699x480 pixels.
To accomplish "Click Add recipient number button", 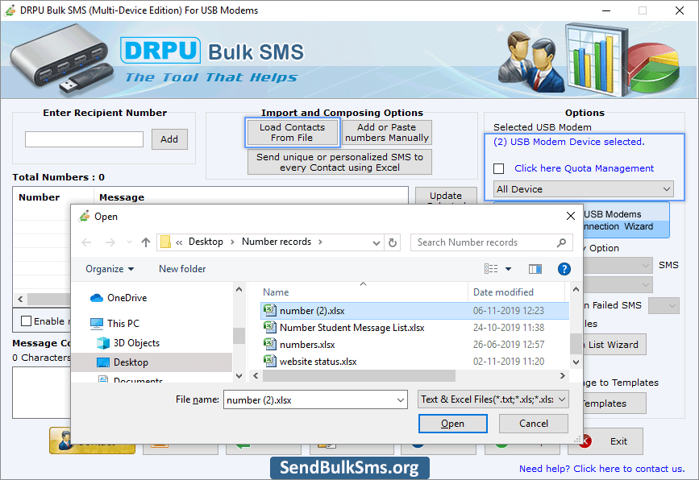I will click(169, 139).
